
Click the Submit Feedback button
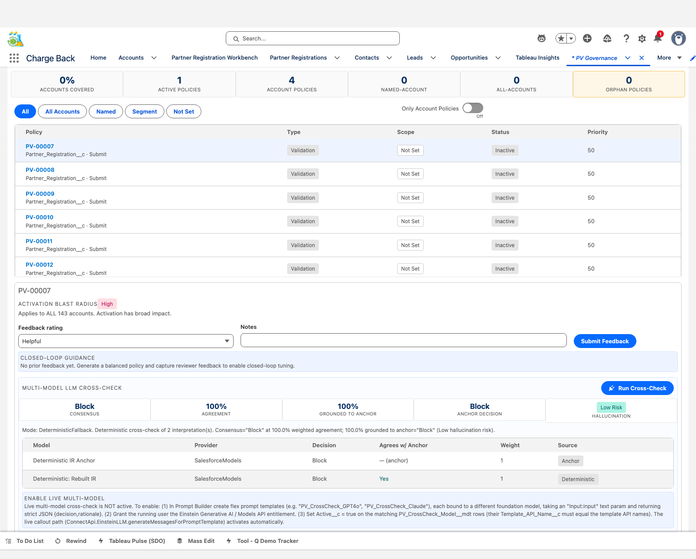[605, 341]
